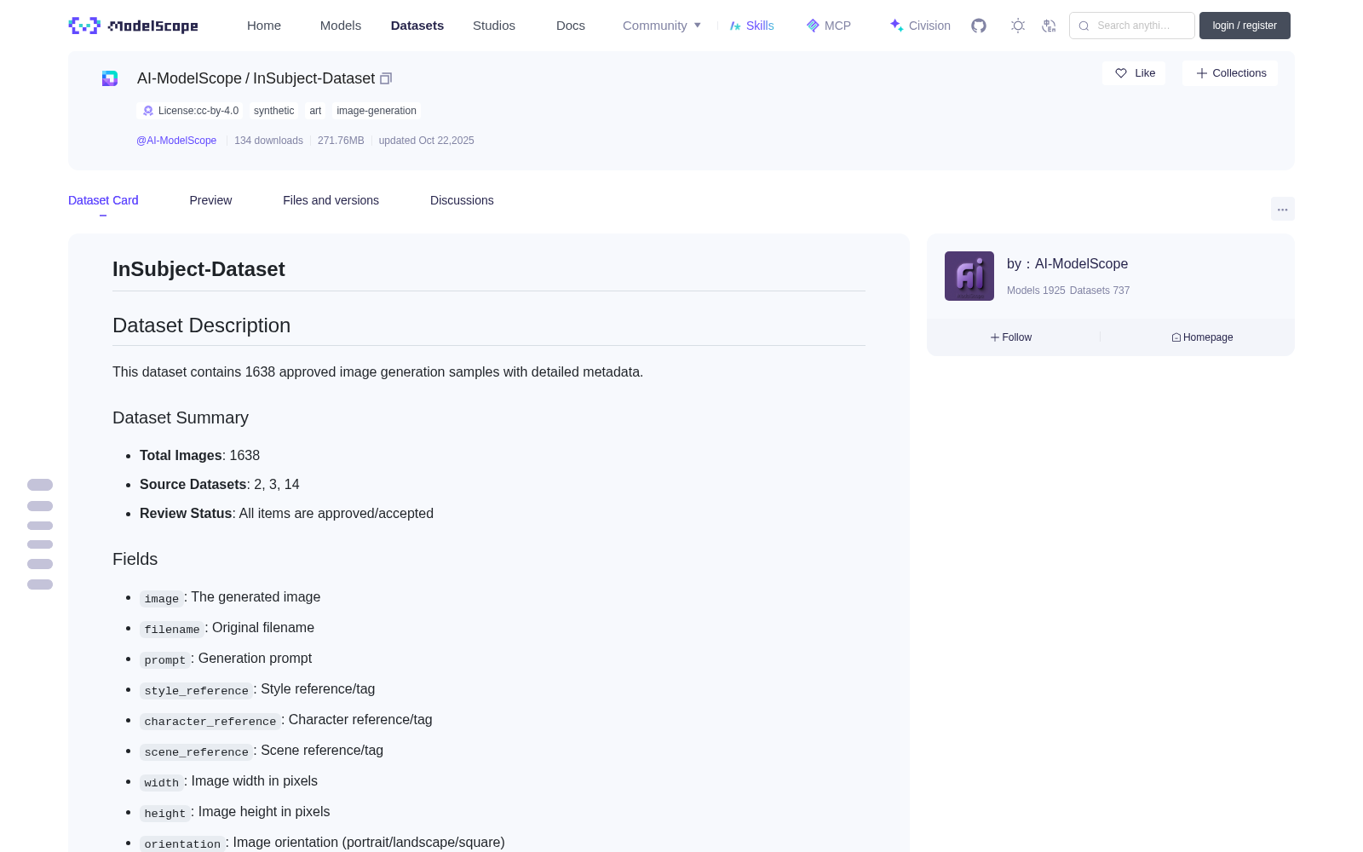The height and width of the screenshot is (852, 1363).
Task: Click the image-generation tag
Action: click(x=377, y=111)
